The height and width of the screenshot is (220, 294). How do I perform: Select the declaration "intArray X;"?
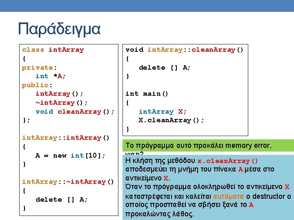coord(163,112)
